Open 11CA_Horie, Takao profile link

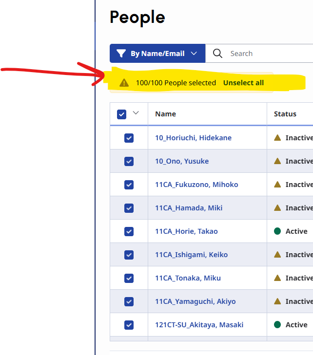186,231
